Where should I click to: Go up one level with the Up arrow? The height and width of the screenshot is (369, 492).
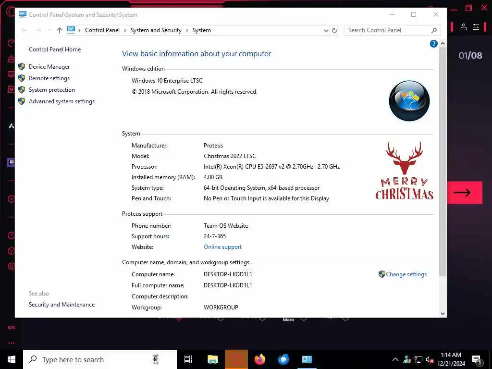59,30
